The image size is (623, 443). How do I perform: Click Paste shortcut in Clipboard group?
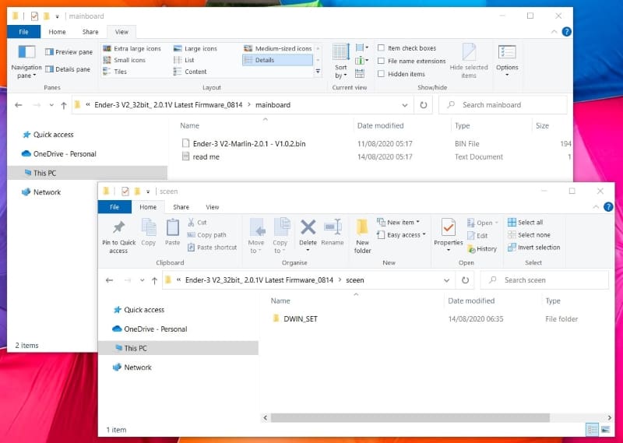point(212,247)
